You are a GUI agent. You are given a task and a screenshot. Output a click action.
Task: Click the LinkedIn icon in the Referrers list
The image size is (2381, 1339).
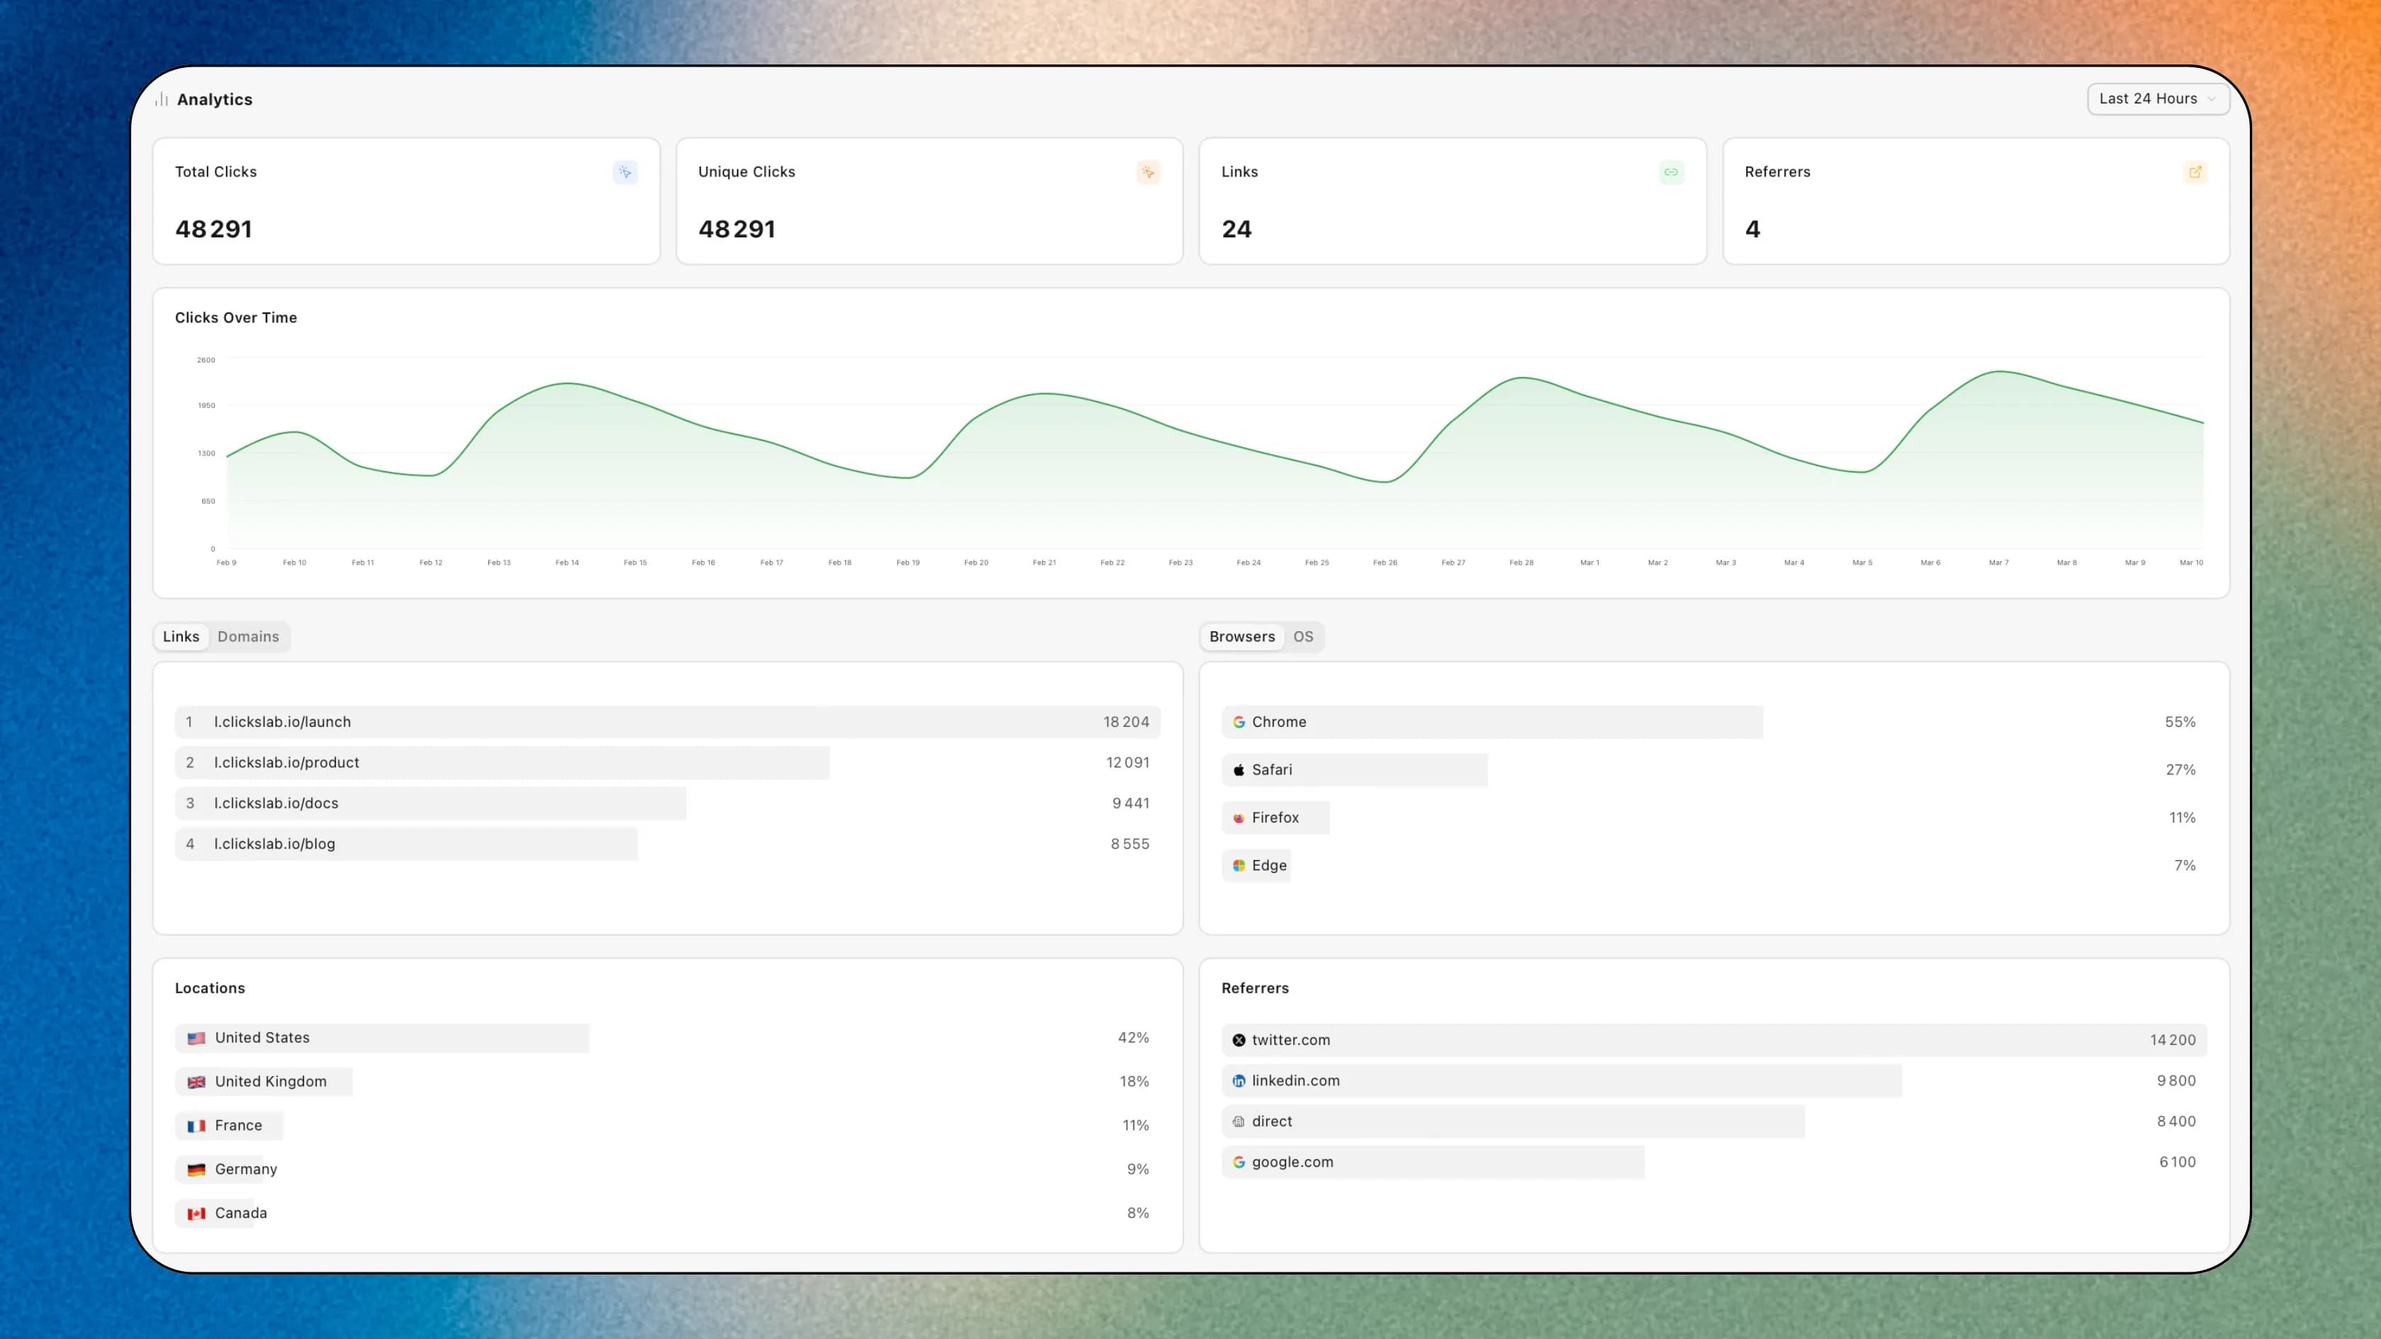pos(1239,1080)
